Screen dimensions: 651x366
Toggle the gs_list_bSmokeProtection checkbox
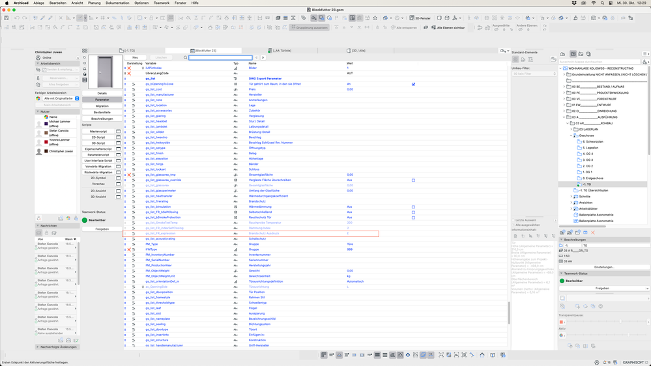413,218
